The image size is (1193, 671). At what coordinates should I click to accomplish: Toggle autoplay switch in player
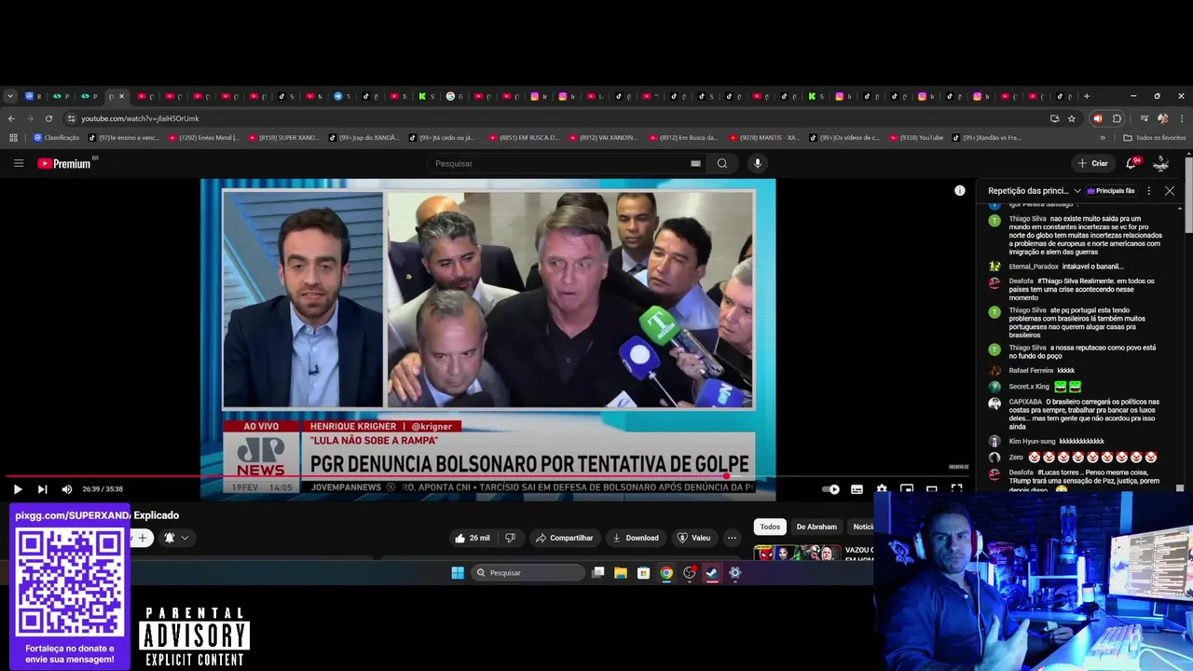pos(830,489)
